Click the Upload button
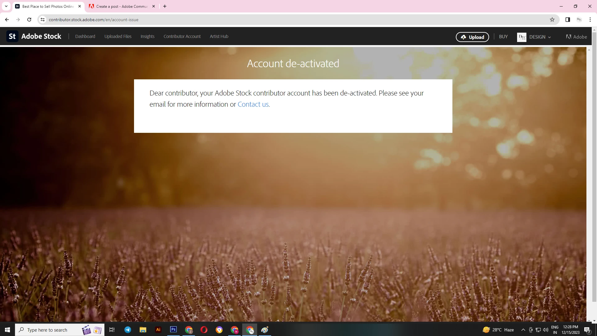This screenshot has height=336, width=597. click(x=472, y=37)
